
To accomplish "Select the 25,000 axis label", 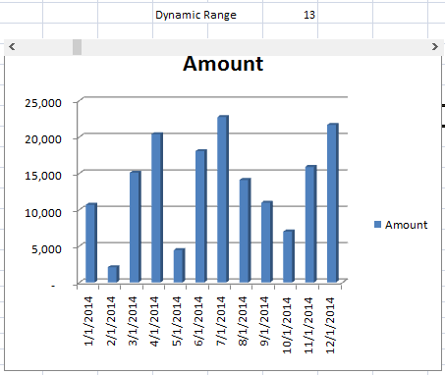I will [43, 103].
